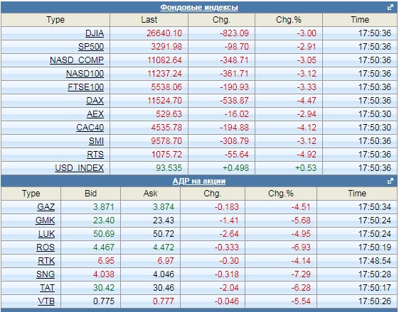Select VTB bid value 0.775

coord(104,301)
